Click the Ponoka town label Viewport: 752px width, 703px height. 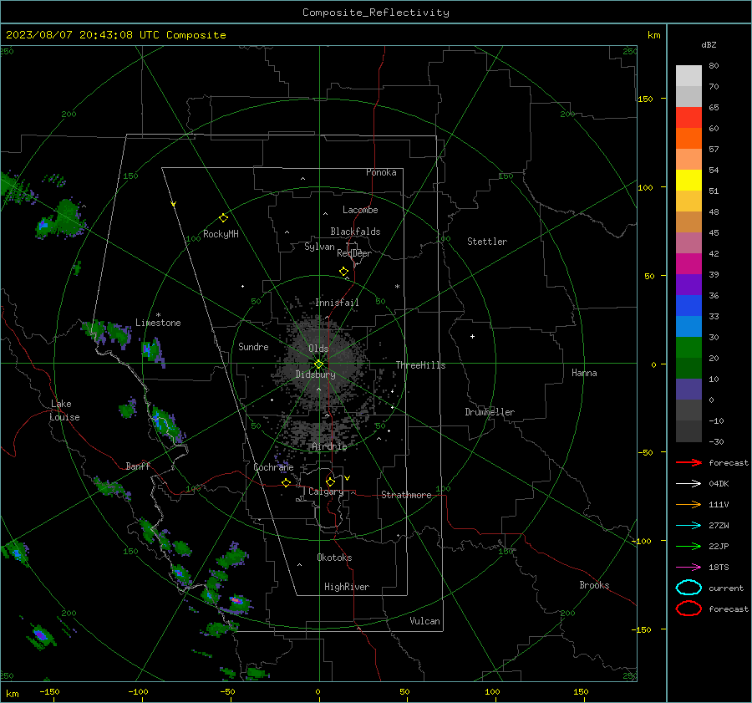381,172
